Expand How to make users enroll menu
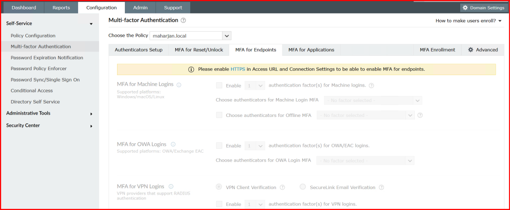The width and height of the screenshot is (510, 210). tap(468, 21)
